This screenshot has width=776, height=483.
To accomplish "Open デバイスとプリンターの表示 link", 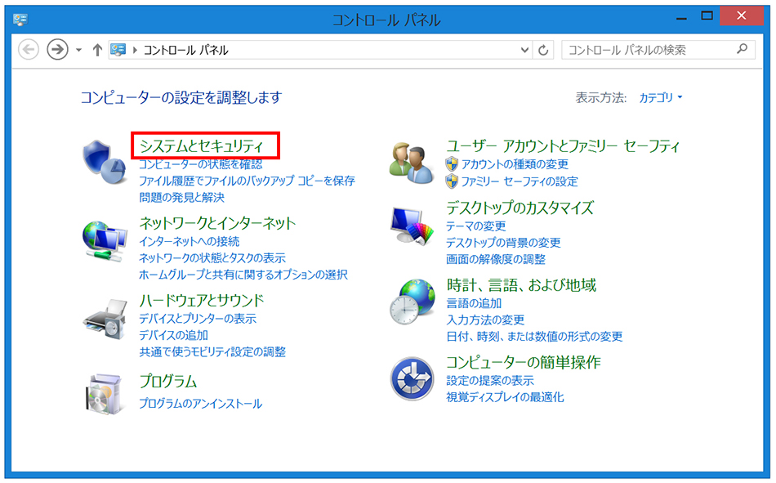I will click(x=198, y=319).
